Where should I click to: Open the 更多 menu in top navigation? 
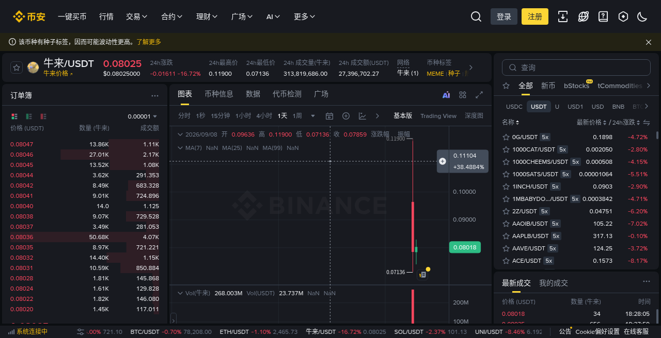304,16
